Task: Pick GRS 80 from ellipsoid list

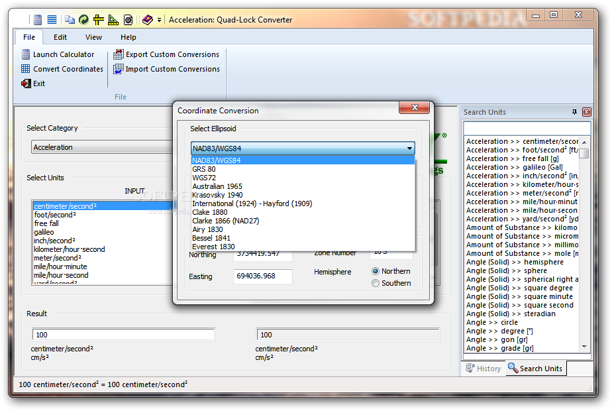Action: [303, 169]
